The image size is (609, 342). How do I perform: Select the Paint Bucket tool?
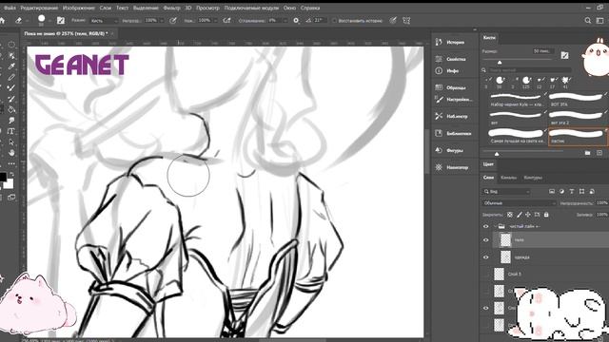pos(11,109)
